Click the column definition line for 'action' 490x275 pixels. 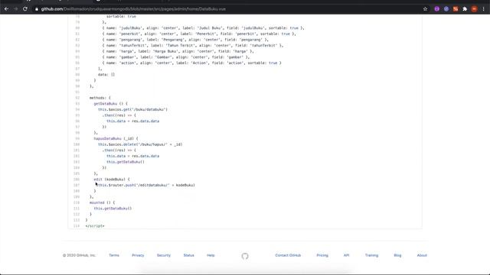point(192,63)
